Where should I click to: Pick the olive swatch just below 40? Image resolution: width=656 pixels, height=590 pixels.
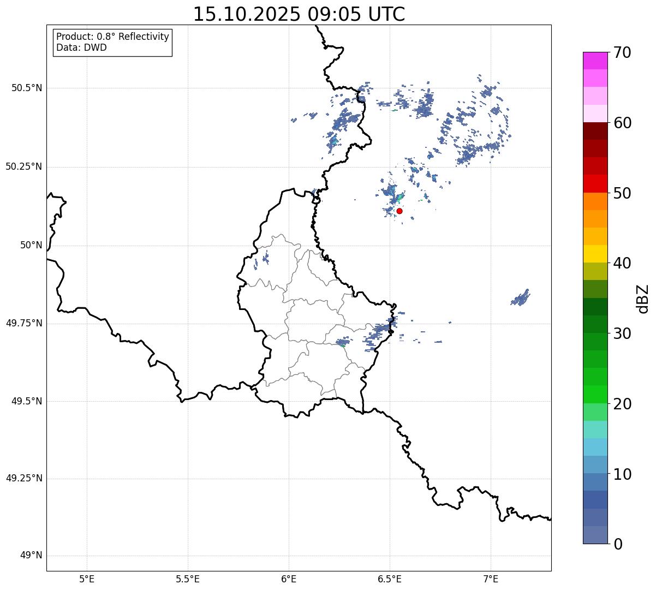(x=595, y=271)
